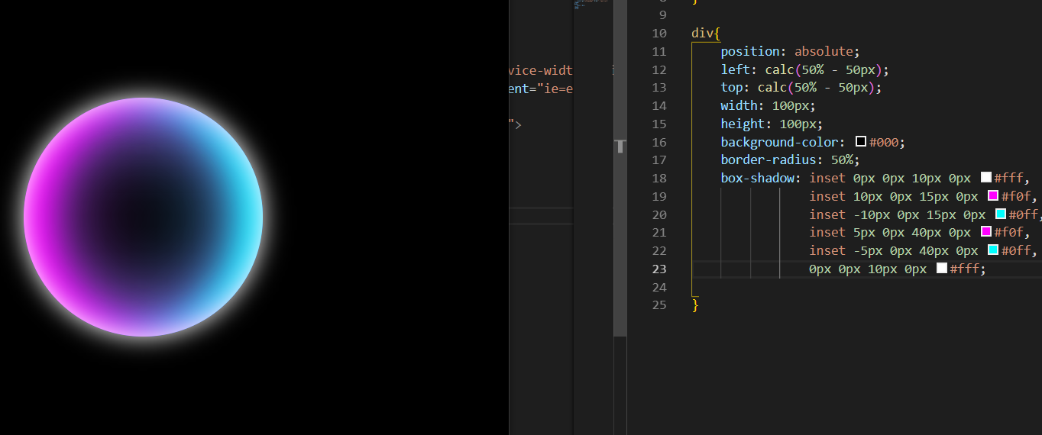Open color picker for #000 background swatch

coord(861,142)
